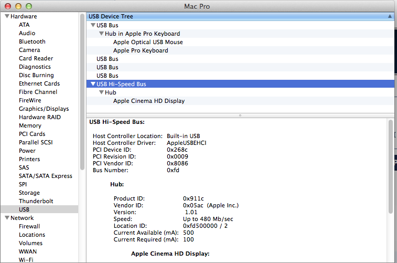Select Apple Pro Keyboard in device tree
This screenshot has height=263, width=397.
coord(141,50)
